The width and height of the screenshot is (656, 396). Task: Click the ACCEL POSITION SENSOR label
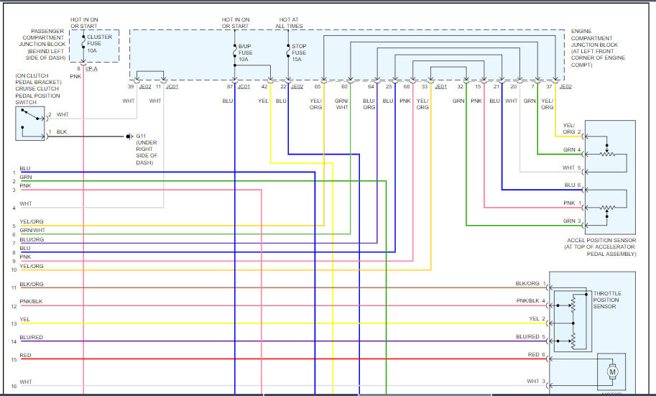click(601, 247)
